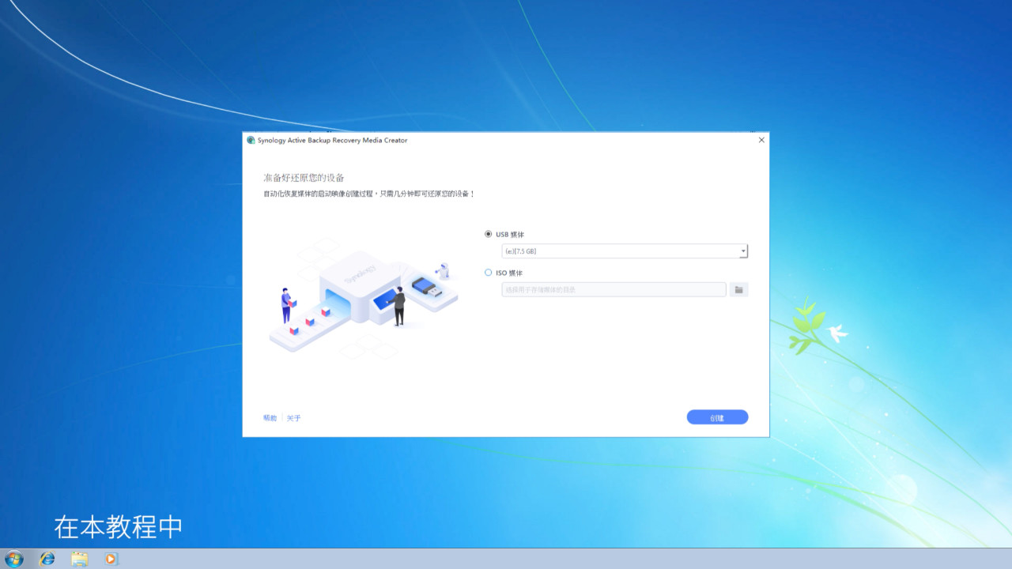Open Windows Explorer from the taskbar

80,559
